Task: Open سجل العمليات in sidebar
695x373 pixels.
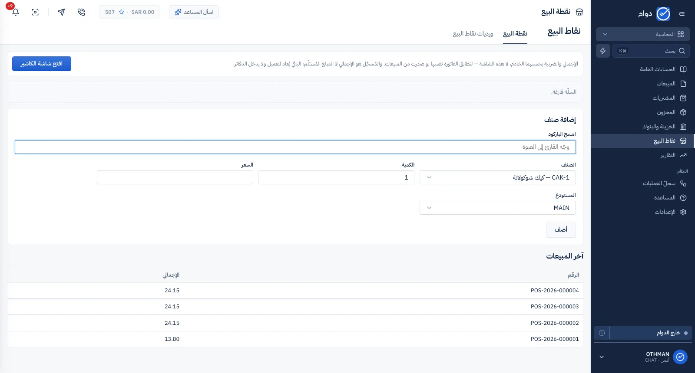Action: (643, 183)
